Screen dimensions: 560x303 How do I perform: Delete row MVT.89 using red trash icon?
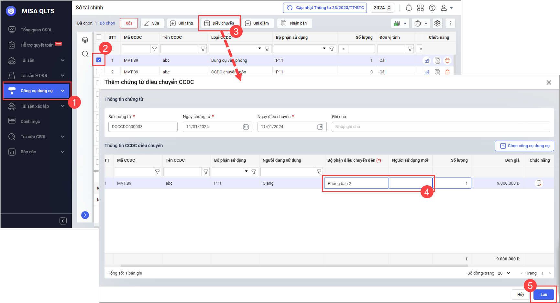(447, 60)
